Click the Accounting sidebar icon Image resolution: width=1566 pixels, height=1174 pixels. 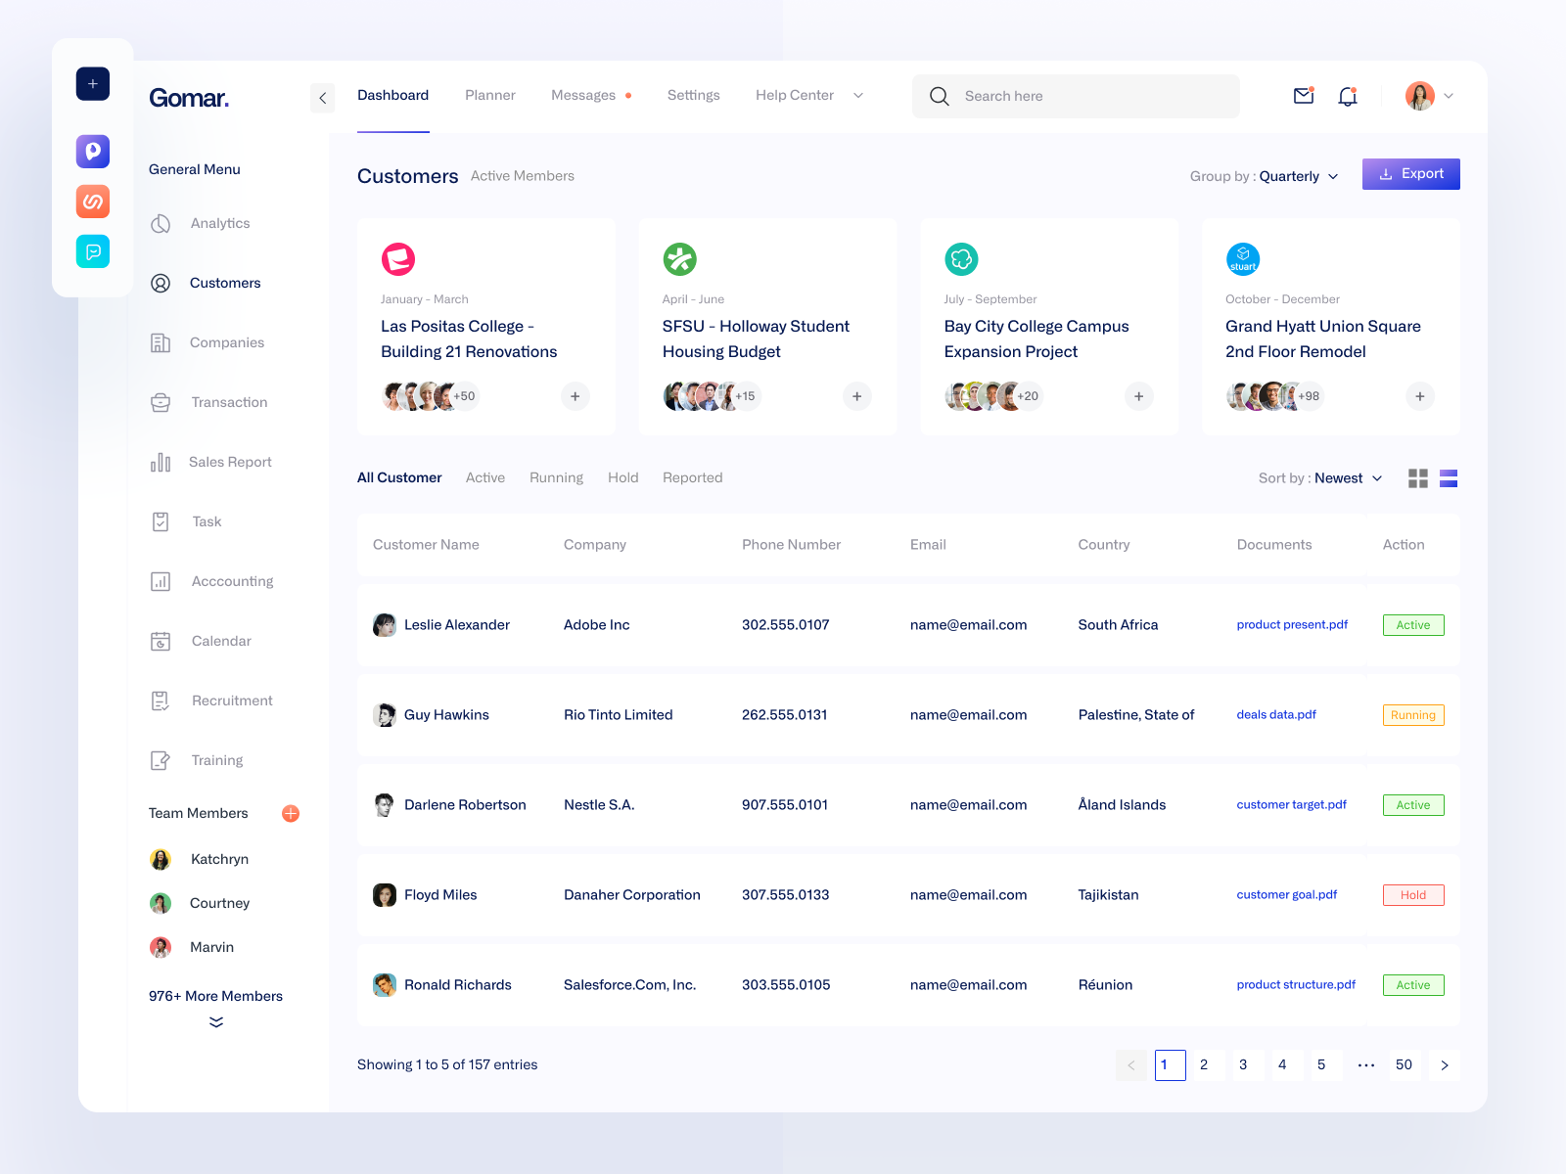tap(160, 581)
